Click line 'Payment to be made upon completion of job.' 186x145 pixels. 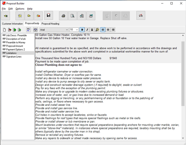62,61
